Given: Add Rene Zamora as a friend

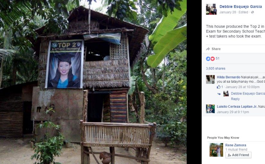Looking at the screenshot, I should click(238, 155).
